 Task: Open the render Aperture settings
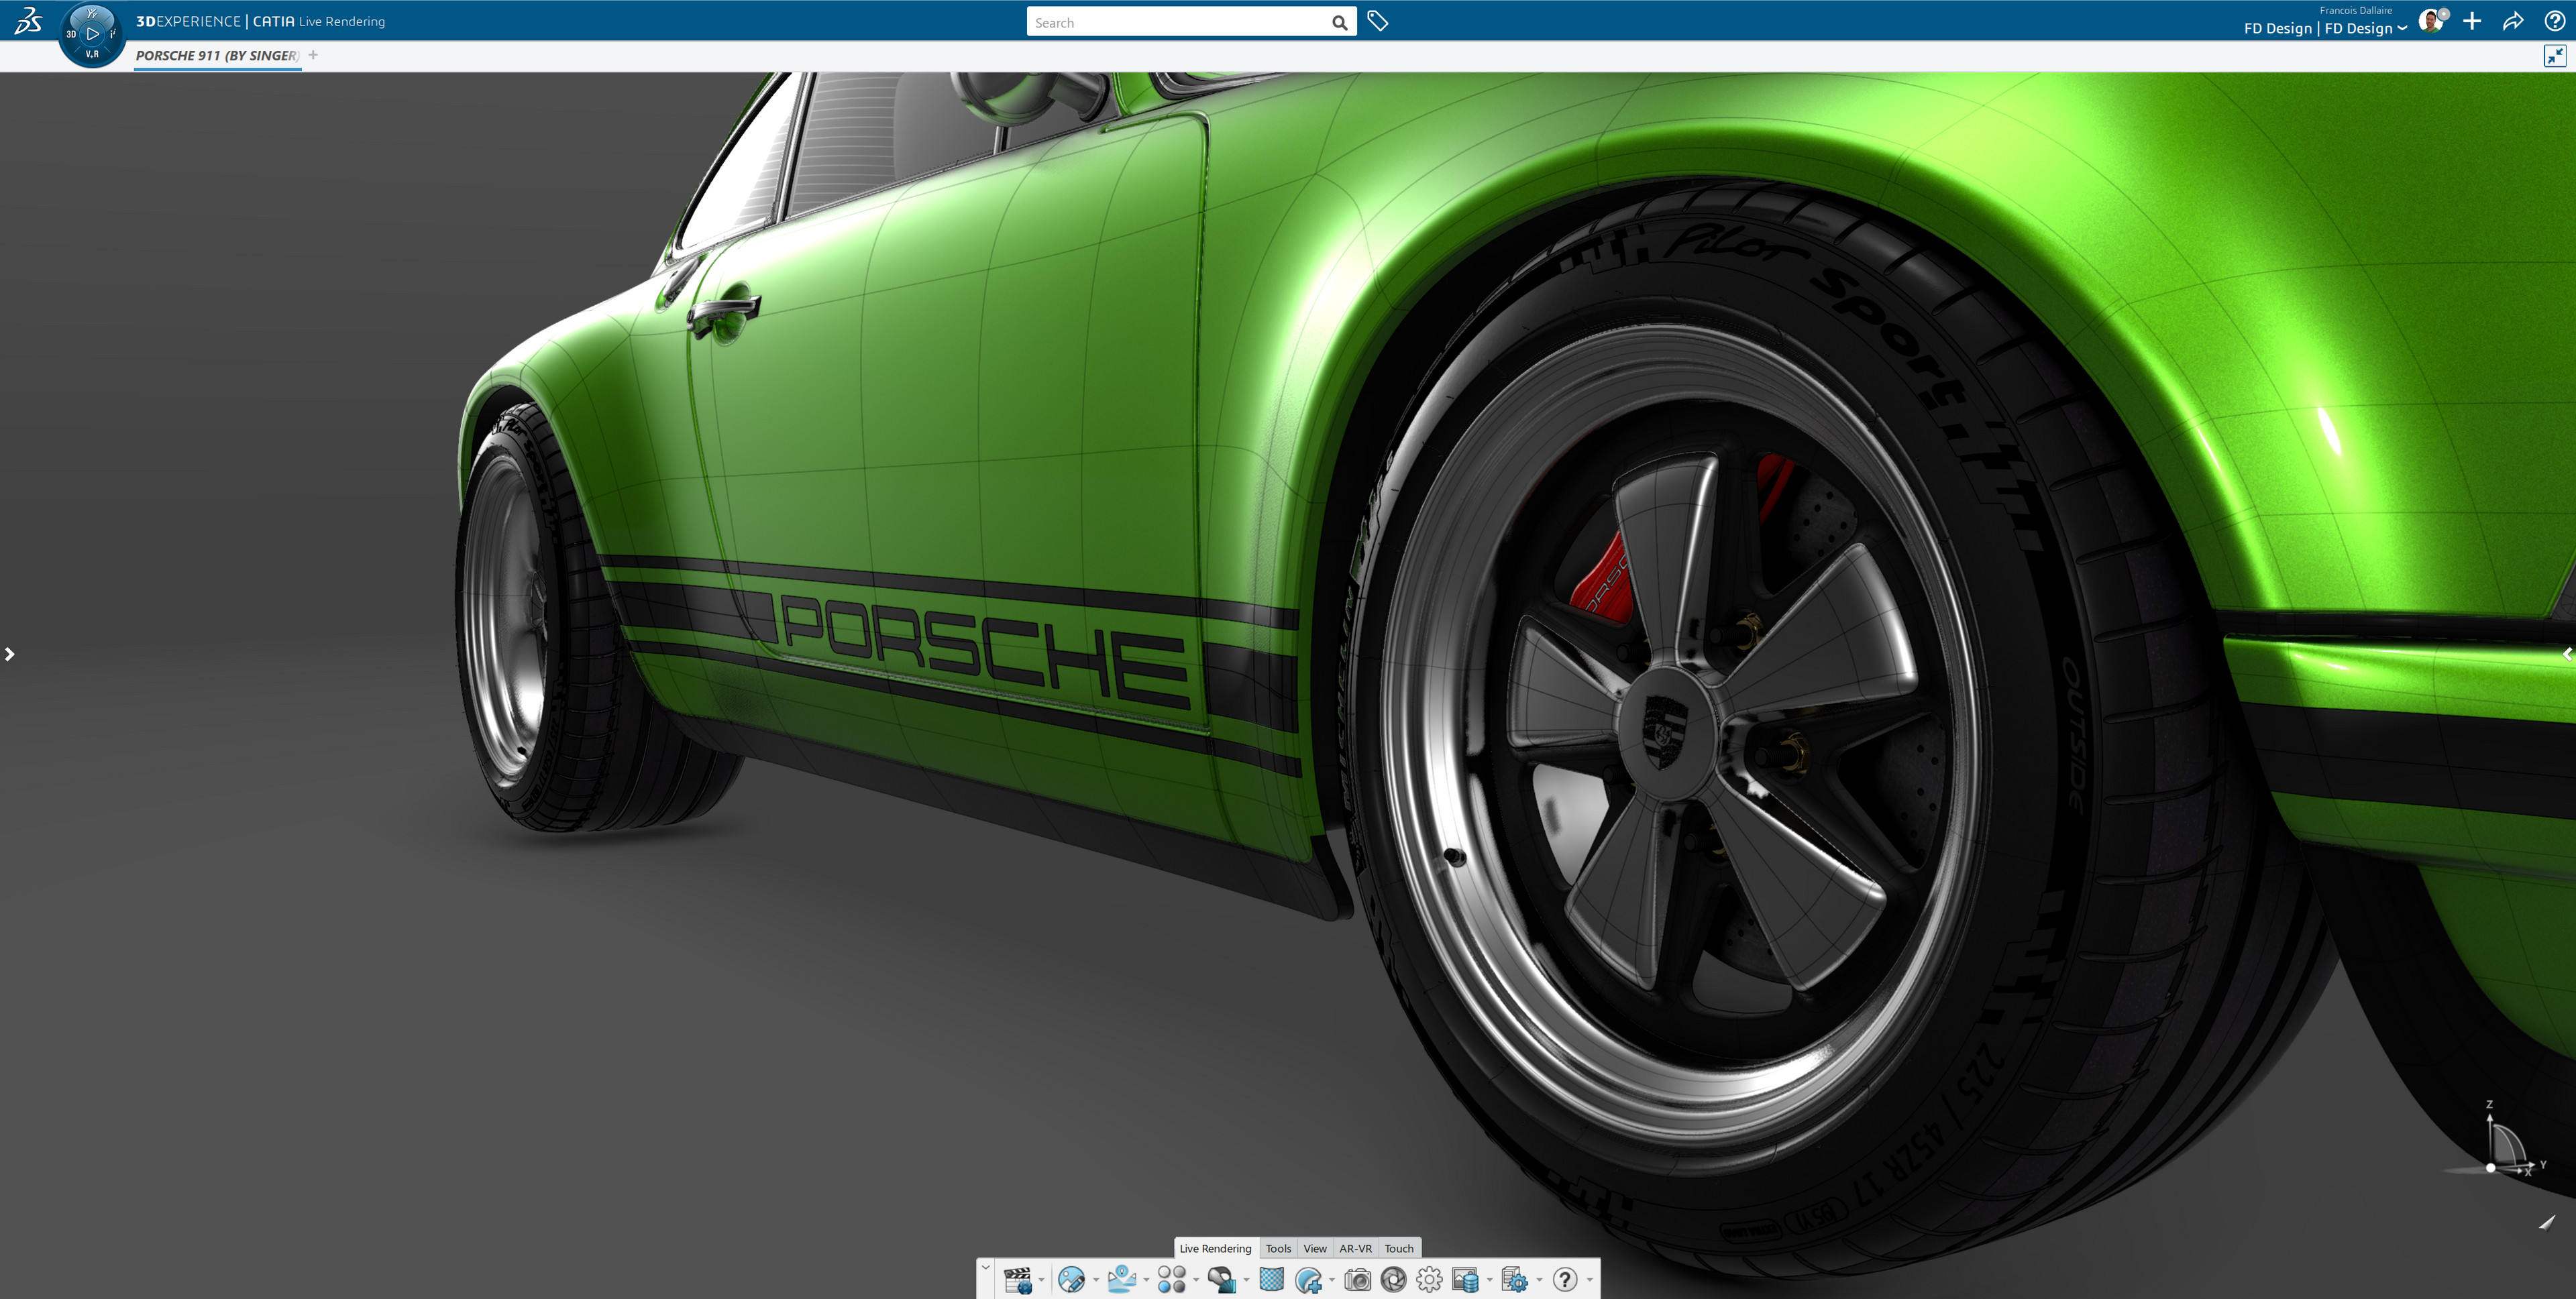(x=1394, y=1281)
